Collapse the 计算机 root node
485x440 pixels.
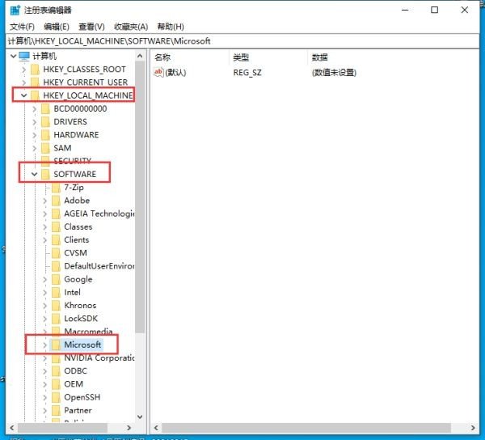pyautogui.click(x=13, y=57)
